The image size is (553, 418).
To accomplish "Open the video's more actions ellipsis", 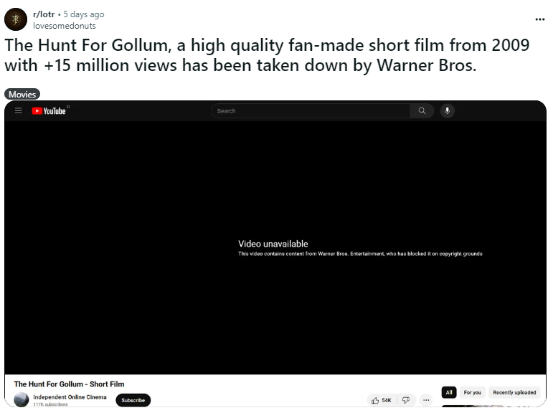I will point(426,400).
